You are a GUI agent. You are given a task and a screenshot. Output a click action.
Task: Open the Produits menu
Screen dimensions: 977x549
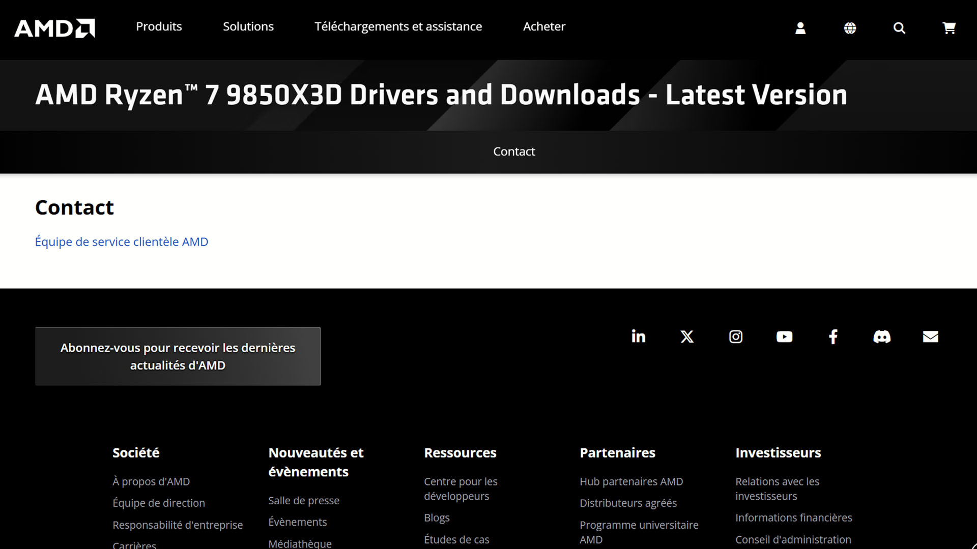point(158,26)
